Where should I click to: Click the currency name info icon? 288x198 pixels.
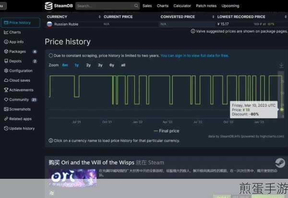[51, 140]
